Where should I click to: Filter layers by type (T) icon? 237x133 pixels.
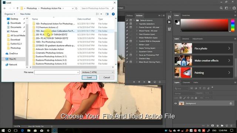click(200, 88)
